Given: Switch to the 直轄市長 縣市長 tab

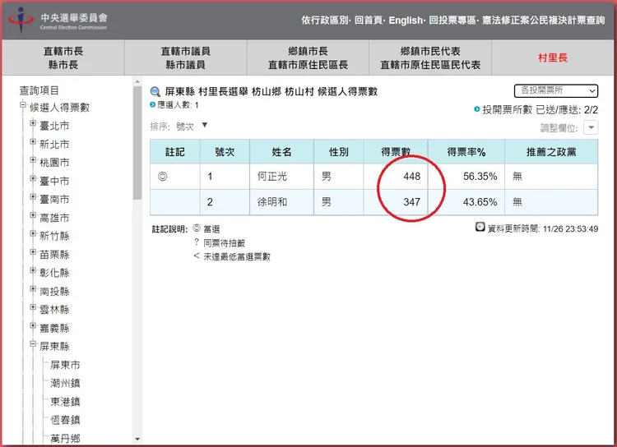Looking at the screenshot, I should (63, 58).
